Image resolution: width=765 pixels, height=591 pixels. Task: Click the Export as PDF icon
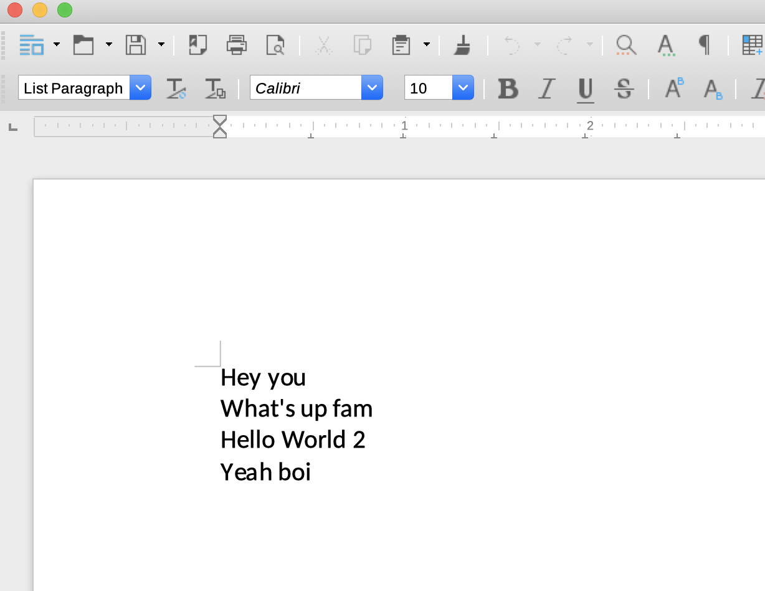198,45
